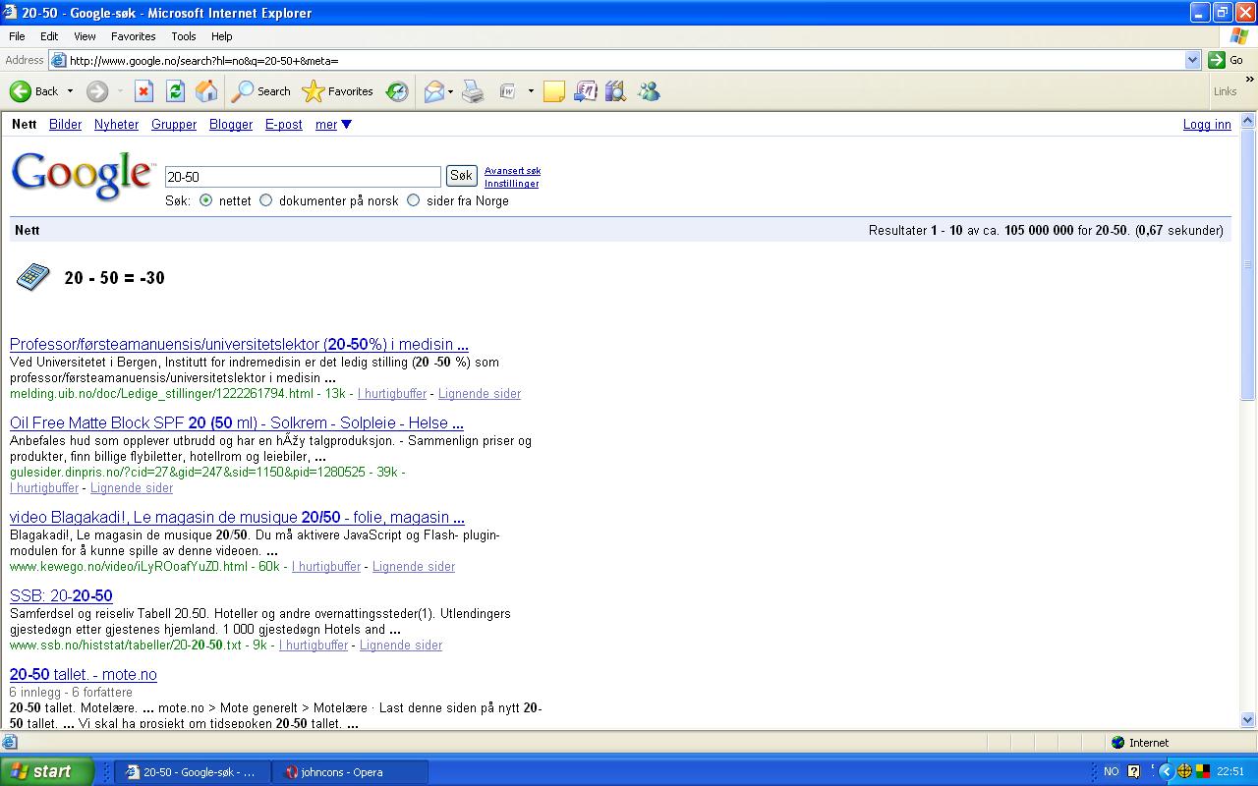Click the vertical scrollbar up arrow

click(1248, 122)
